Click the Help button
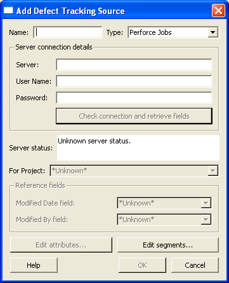The image size is (229, 283). tap(34, 265)
